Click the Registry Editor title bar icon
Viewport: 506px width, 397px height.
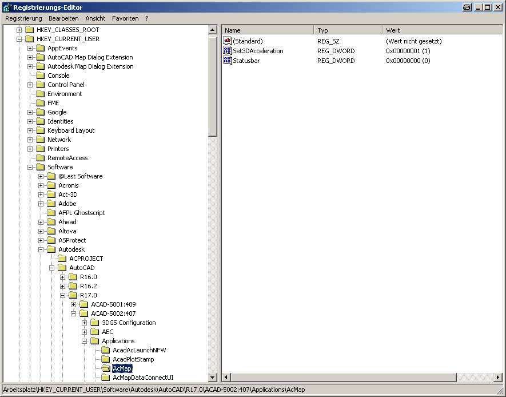pos(7,7)
